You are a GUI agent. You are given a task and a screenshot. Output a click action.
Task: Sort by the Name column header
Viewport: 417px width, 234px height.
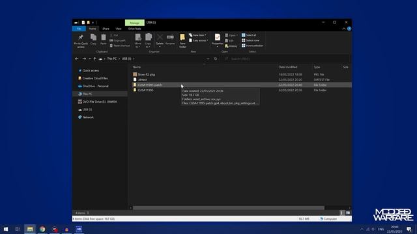coord(137,67)
